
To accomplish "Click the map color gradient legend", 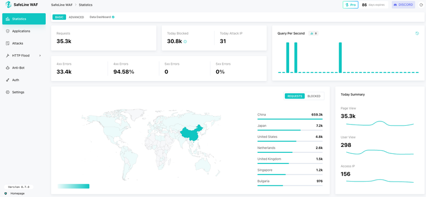I will pos(73,186).
